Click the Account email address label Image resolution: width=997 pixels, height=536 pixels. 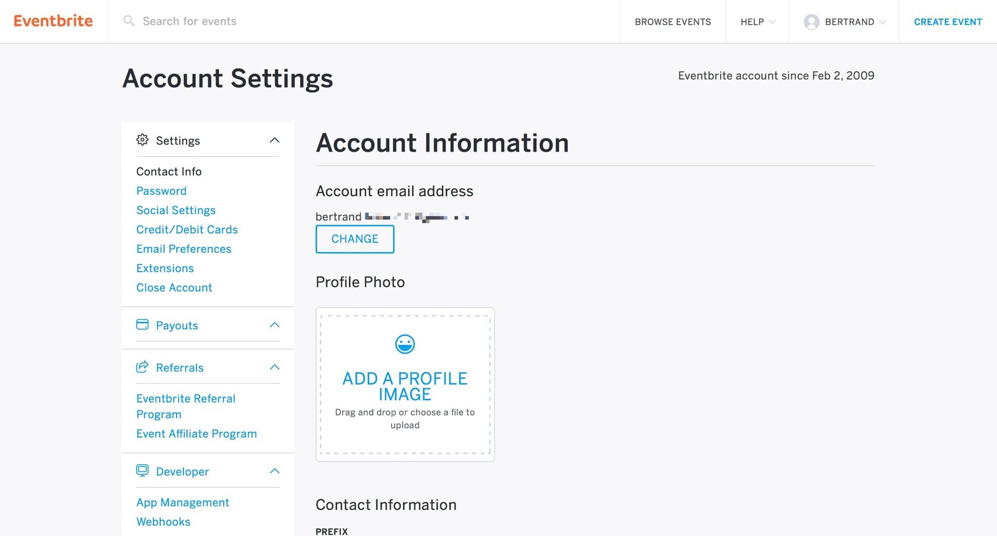pyautogui.click(x=394, y=191)
